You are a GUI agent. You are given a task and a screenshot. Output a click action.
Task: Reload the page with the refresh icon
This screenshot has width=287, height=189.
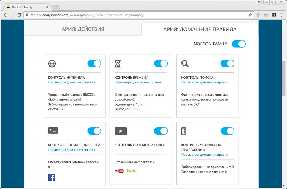19,15
